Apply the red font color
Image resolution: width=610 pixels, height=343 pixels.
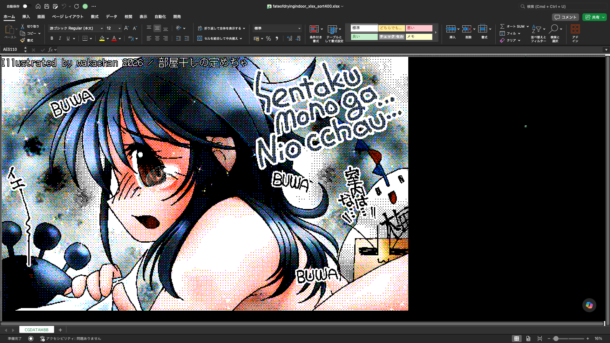coord(114,38)
